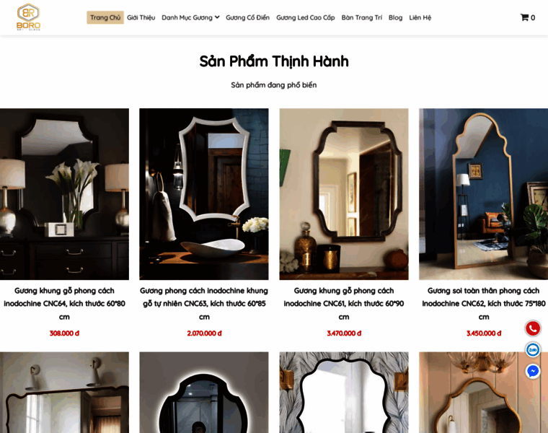
Task: Expand the Danh Mục Gương dropdown
Action: click(190, 17)
